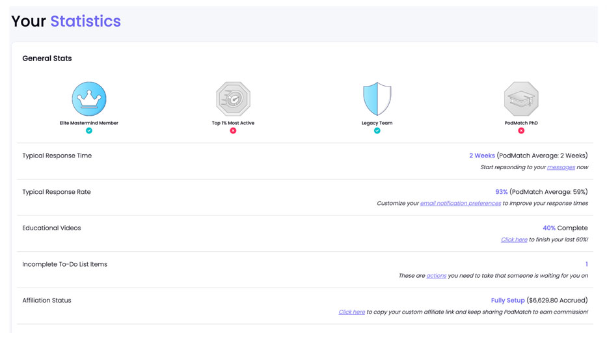Click the incomplete to-do count number
Screen dimensions: 607x339
(586, 264)
